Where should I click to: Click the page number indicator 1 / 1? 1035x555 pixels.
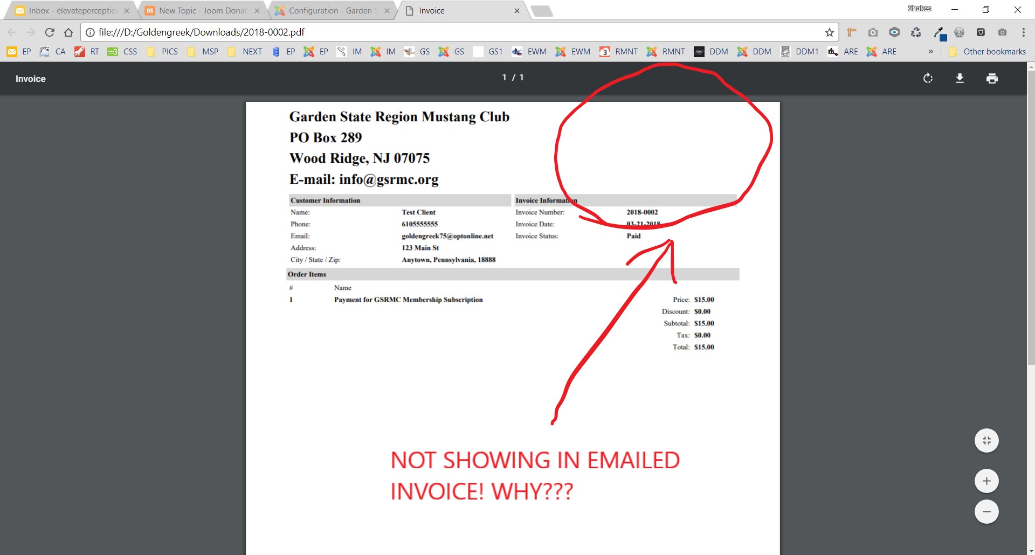513,78
